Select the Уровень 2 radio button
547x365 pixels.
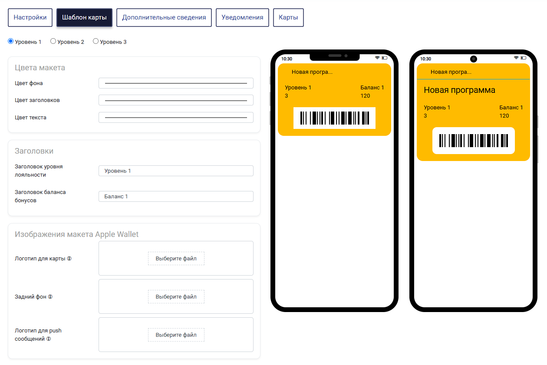(53, 41)
